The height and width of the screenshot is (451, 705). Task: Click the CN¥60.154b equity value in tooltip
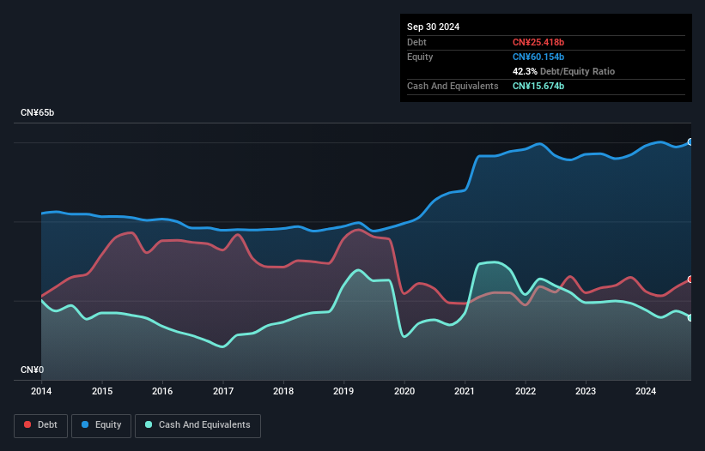tap(538, 57)
